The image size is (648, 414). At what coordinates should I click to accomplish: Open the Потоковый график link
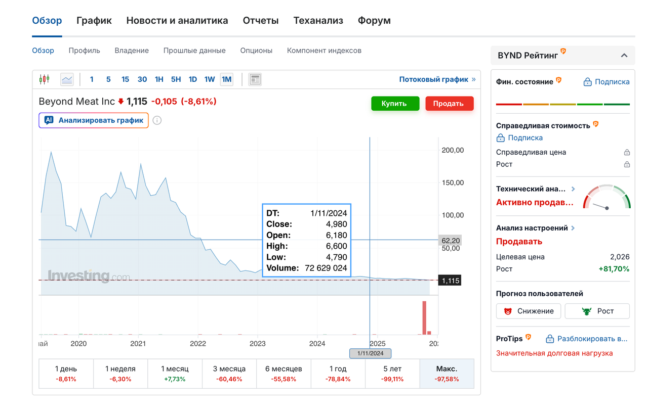[x=437, y=79]
